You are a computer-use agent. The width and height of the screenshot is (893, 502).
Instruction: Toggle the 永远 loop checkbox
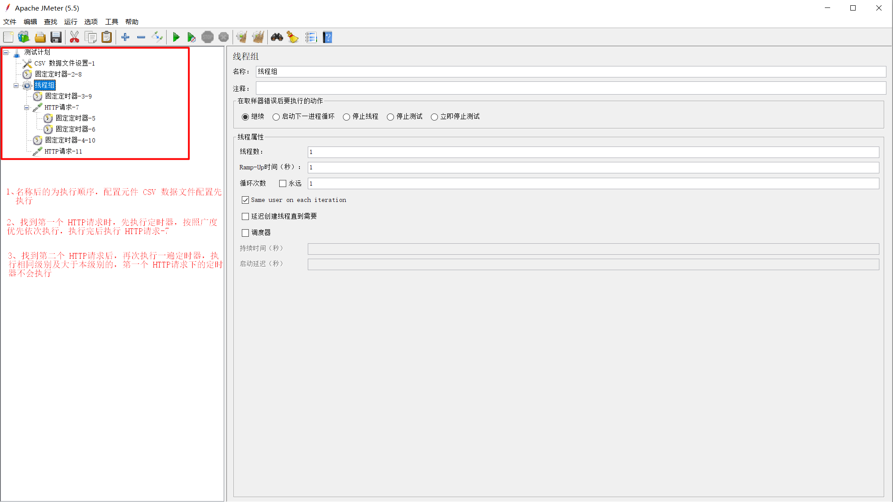tap(283, 183)
